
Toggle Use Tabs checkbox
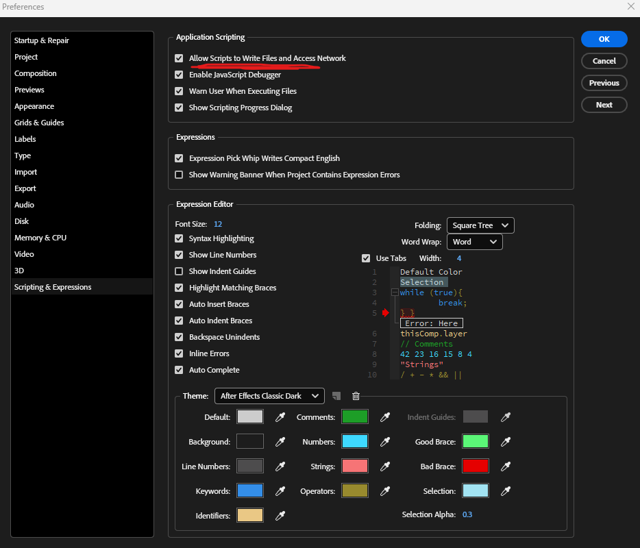point(366,258)
